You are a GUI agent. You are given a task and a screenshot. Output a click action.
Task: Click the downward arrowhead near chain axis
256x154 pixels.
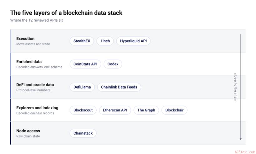240,139
